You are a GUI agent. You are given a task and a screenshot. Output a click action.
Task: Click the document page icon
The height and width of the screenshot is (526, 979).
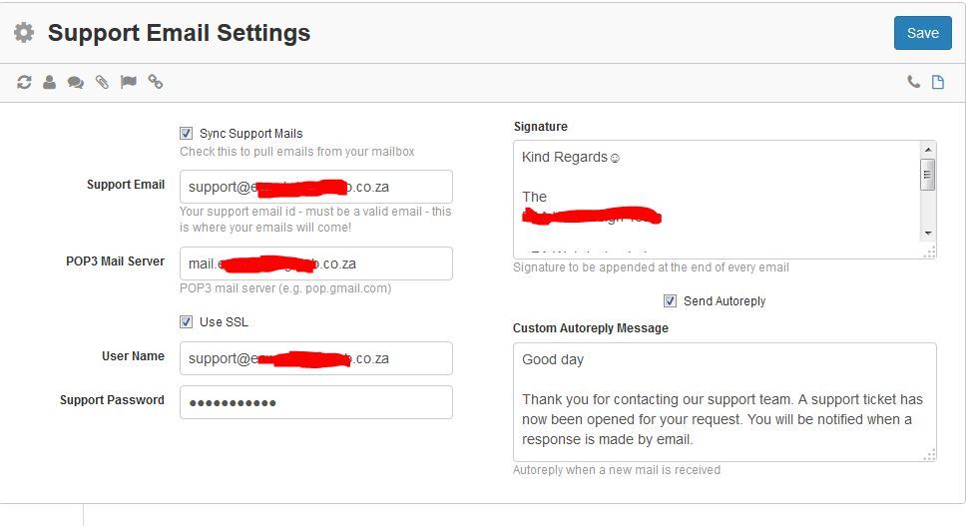tap(938, 82)
